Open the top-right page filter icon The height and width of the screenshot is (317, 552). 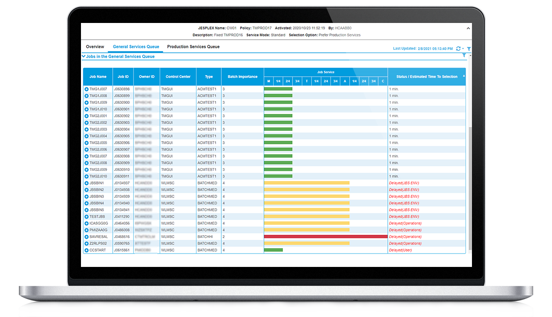(x=469, y=48)
